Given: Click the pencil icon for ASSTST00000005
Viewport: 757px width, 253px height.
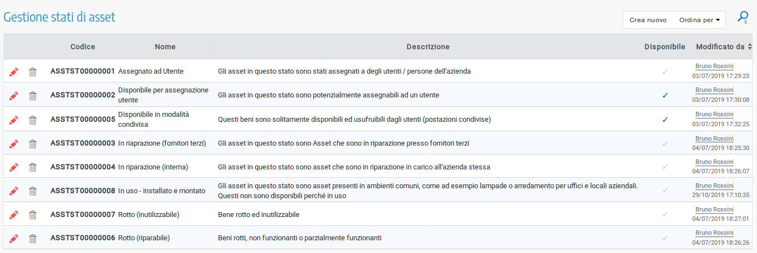Looking at the screenshot, I should pos(14,120).
